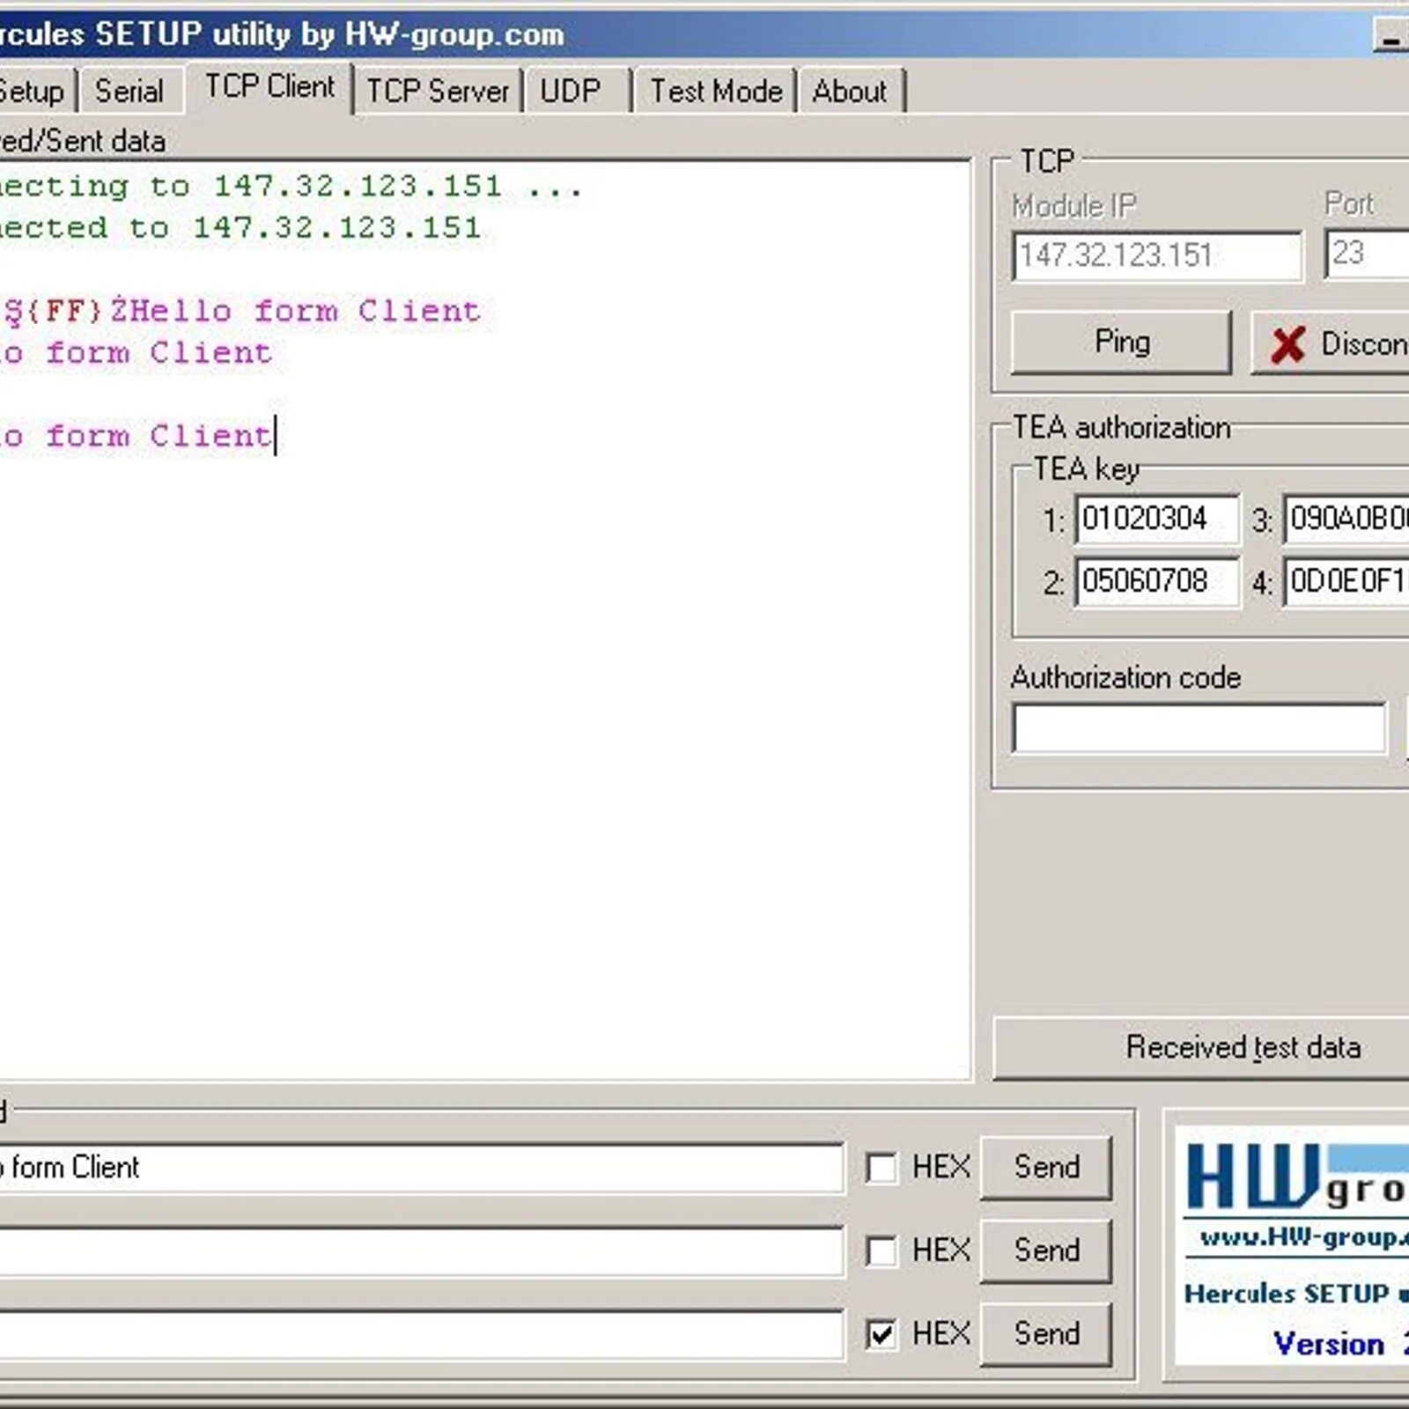Viewport: 1409px width, 1409px height.
Task: Click the HW group logo
Action: pos(1296,1177)
